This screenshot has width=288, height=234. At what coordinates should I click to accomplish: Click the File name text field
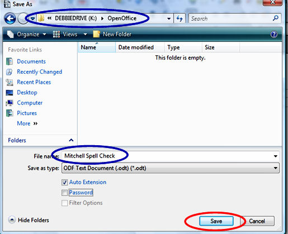[171, 156]
